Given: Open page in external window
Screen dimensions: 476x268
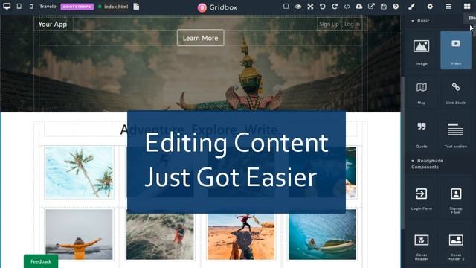Looking at the screenshot, I should tap(371, 7).
